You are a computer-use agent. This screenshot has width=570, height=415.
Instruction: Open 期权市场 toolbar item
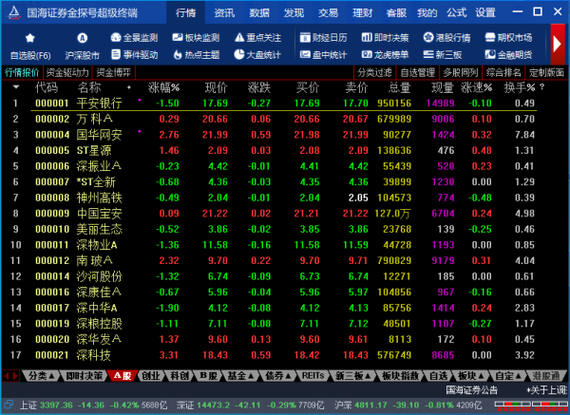click(508, 37)
